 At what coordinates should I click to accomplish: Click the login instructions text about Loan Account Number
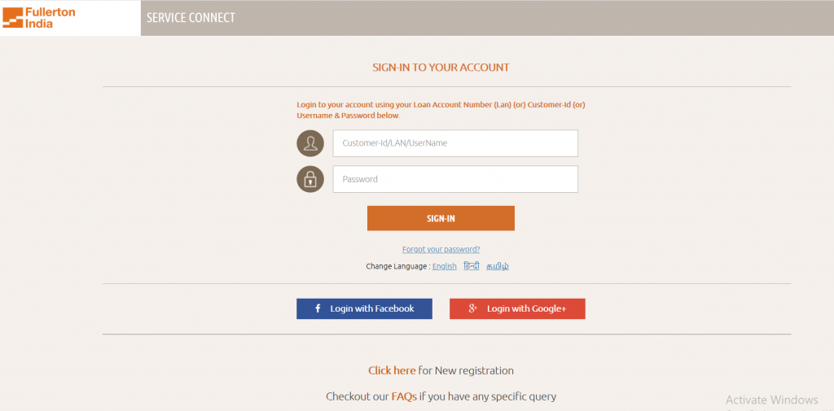tap(441, 110)
